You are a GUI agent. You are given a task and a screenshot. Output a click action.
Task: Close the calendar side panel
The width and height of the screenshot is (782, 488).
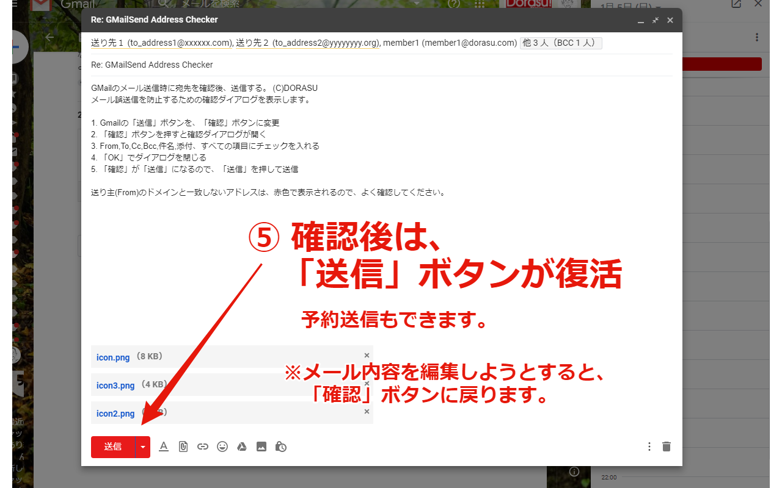click(758, 4)
